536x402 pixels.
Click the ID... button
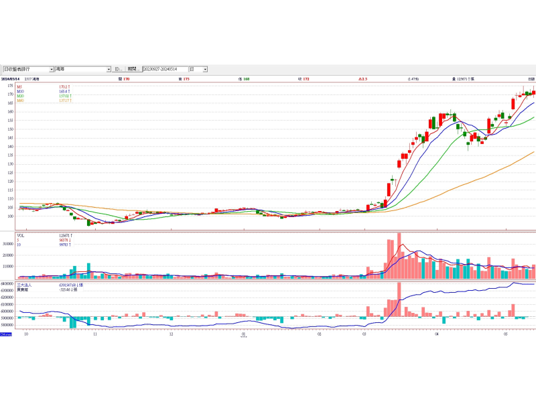pos(119,69)
